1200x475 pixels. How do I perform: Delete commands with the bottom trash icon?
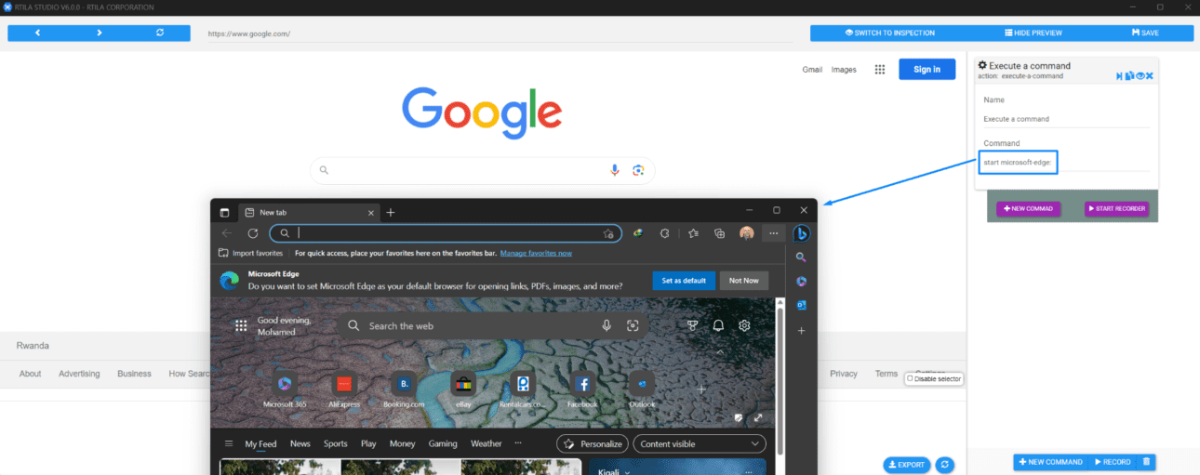point(1146,462)
